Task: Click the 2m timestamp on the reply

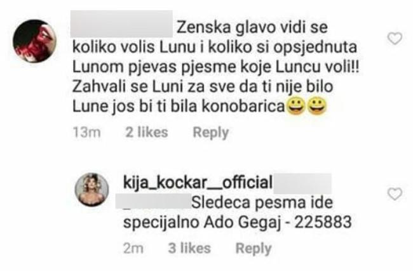Action: [x=133, y=248]
